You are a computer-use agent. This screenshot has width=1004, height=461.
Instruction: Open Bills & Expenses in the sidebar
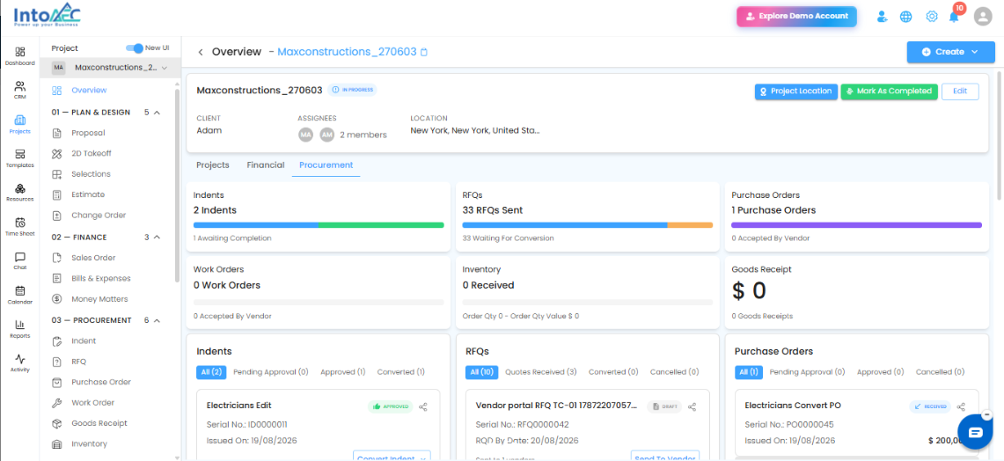[100, 279]
